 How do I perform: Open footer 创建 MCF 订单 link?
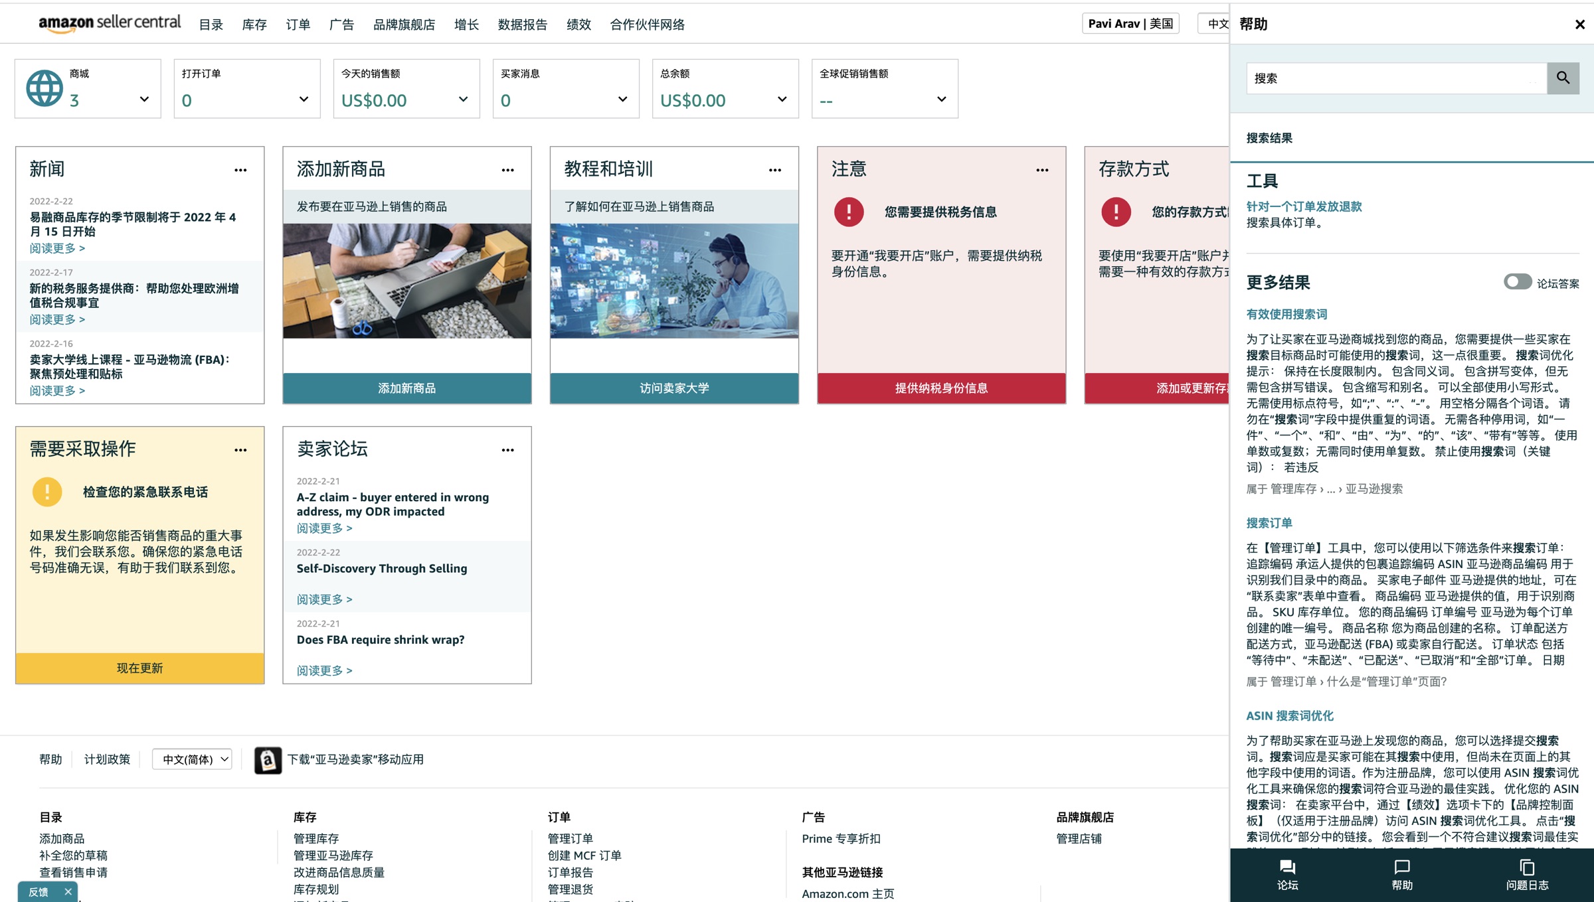[x=584, y=856]
